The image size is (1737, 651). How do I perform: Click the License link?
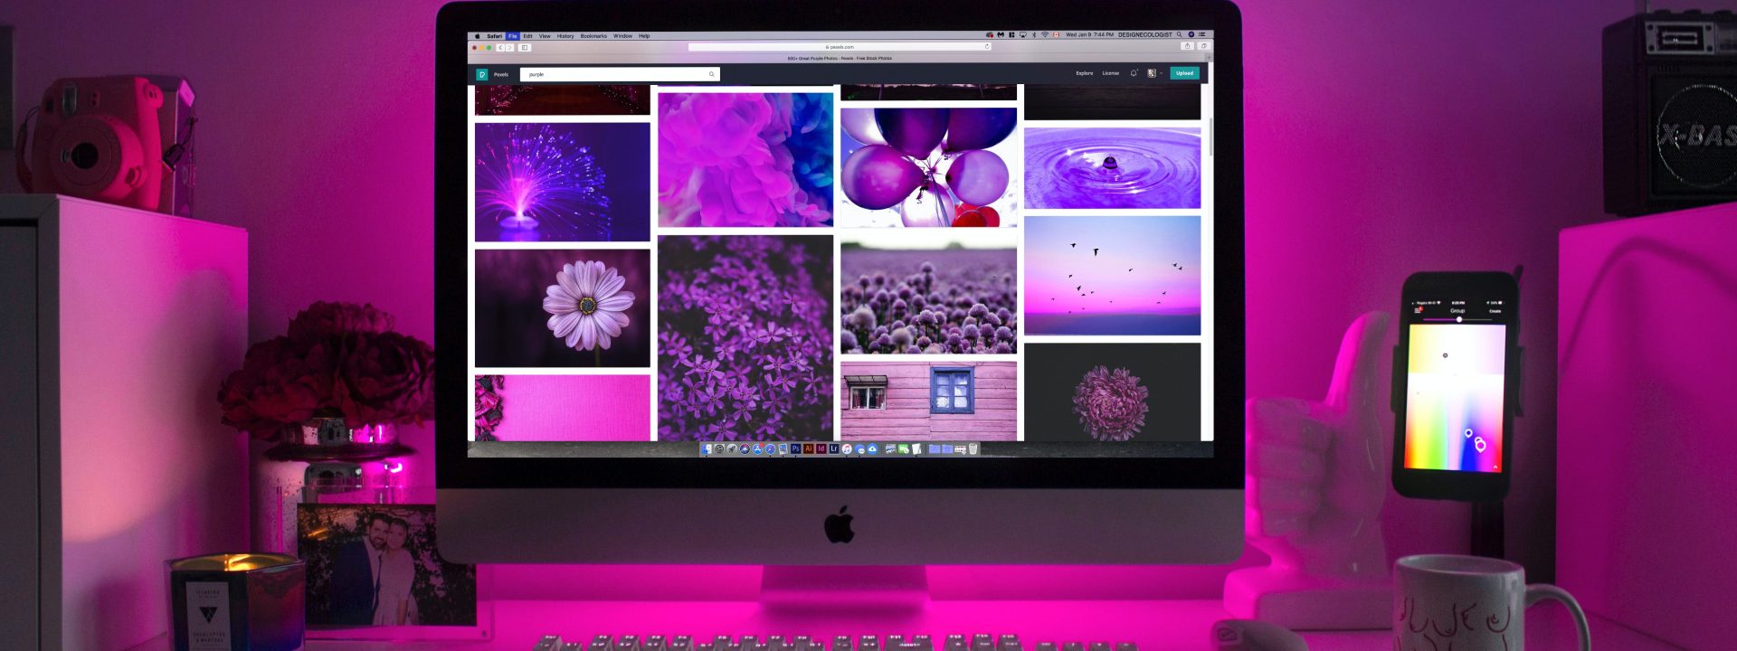1110,73
